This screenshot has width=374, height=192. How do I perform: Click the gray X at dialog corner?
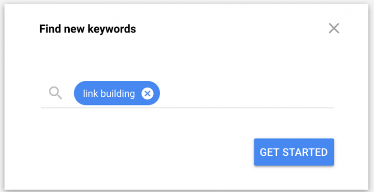[x=334, y=29]
